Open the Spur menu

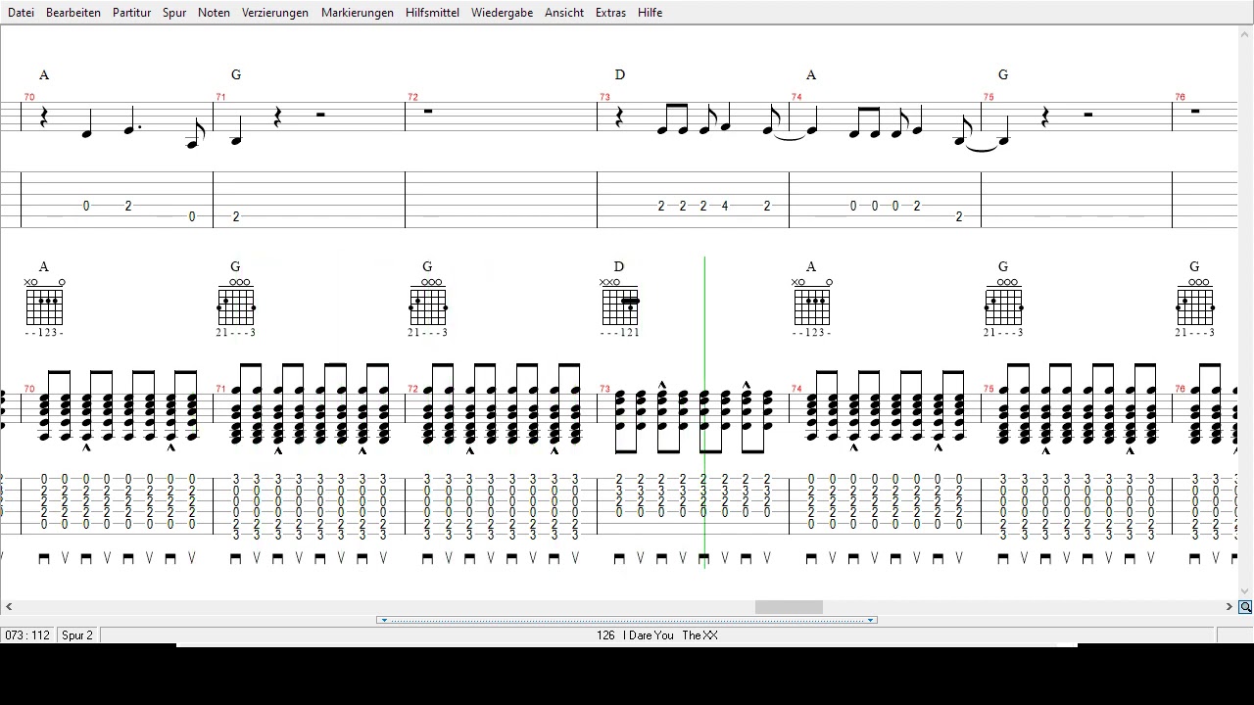(x=174, y=13)
